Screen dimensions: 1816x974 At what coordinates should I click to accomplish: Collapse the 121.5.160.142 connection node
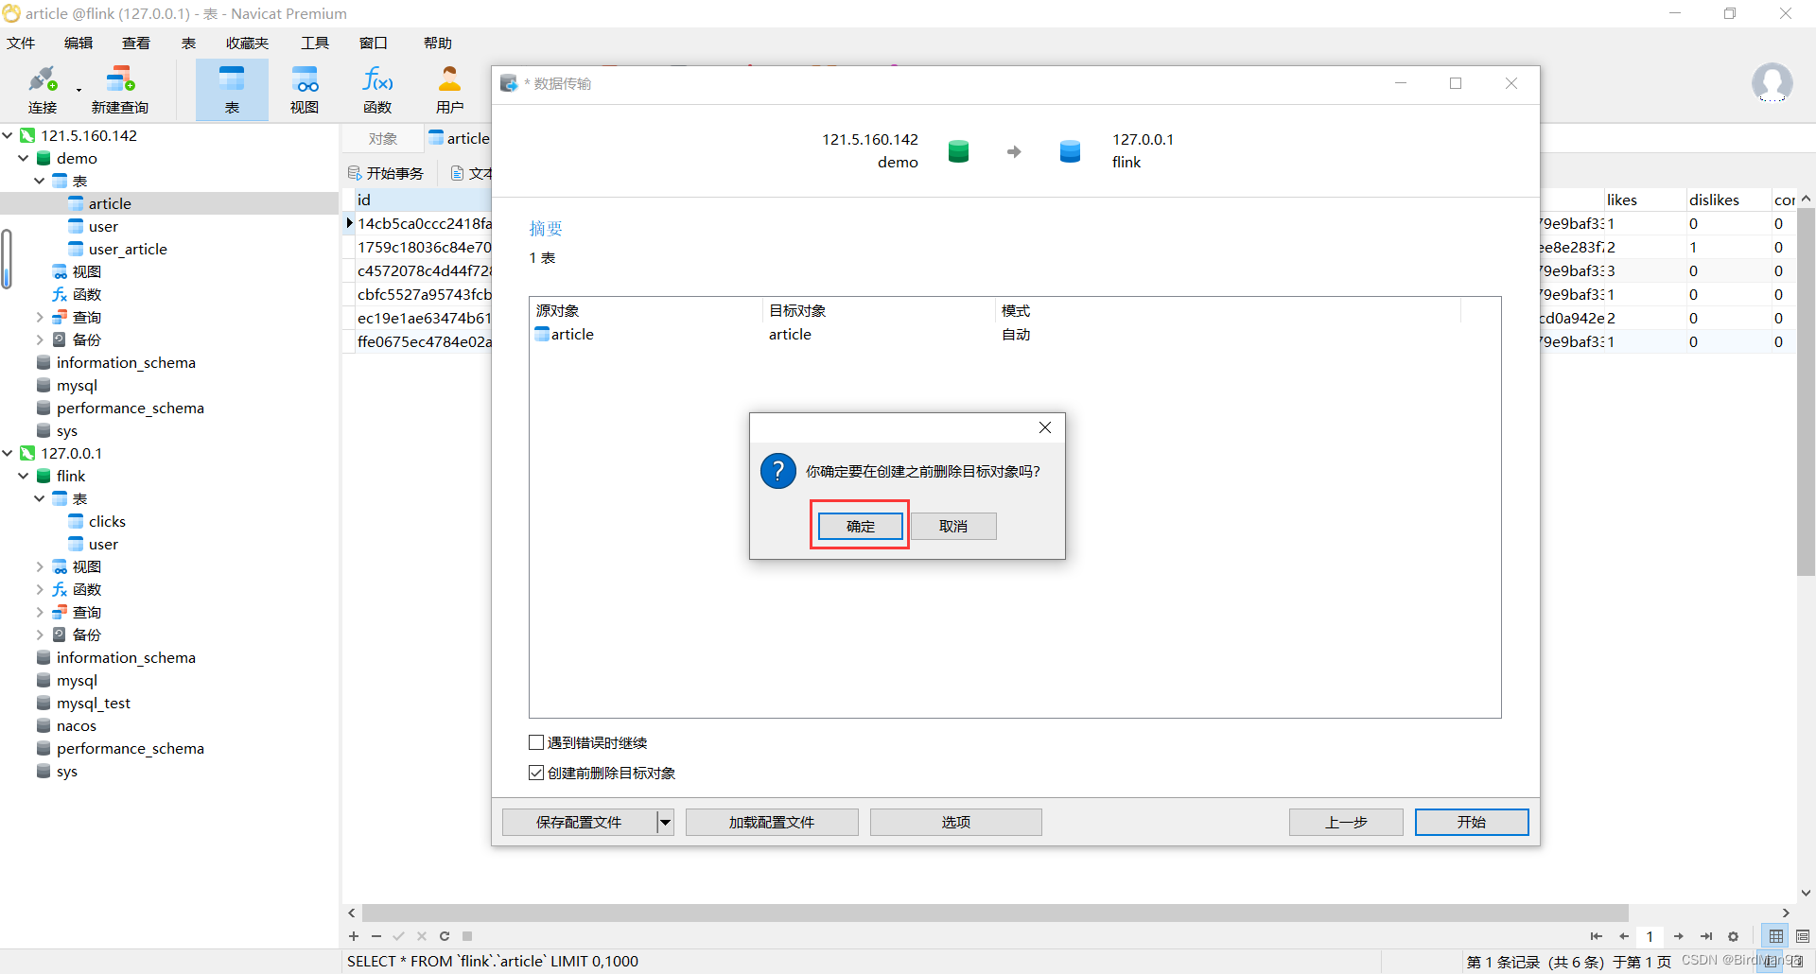tap(8, 135)
